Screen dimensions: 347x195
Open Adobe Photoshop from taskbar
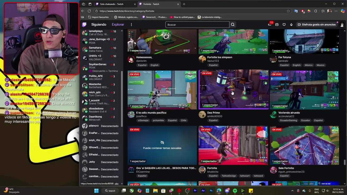(x=211, y=191)
